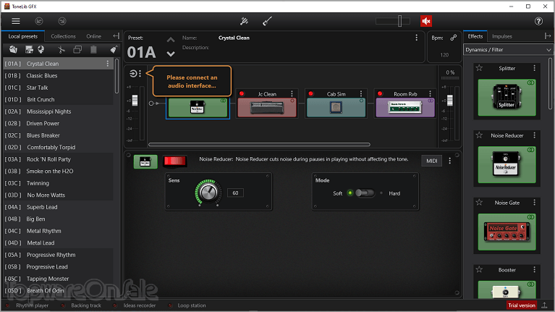Favorite the Splitter effect star
Image resolution: width=555 pixels, height=312 pixels.
479,68
